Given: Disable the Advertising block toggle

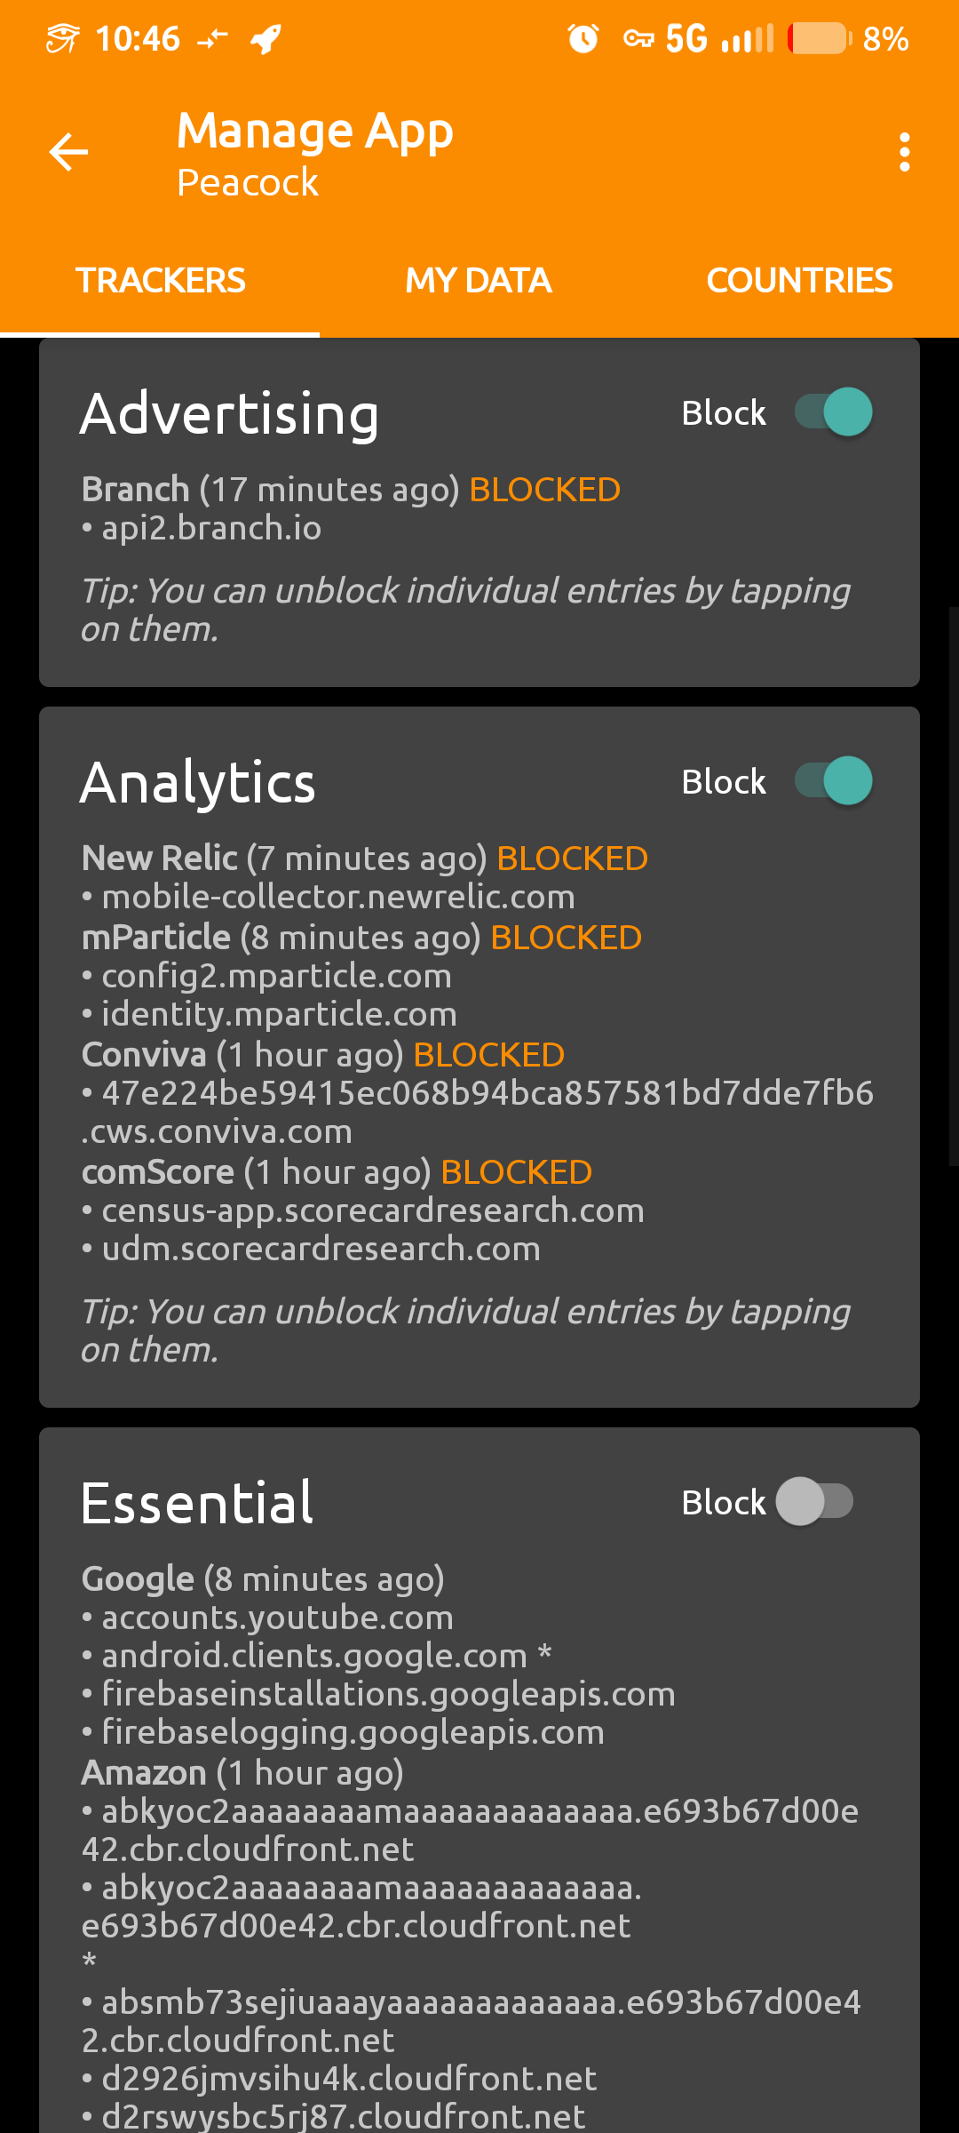Looking at the screenshot, I should (x=834, y=412).
